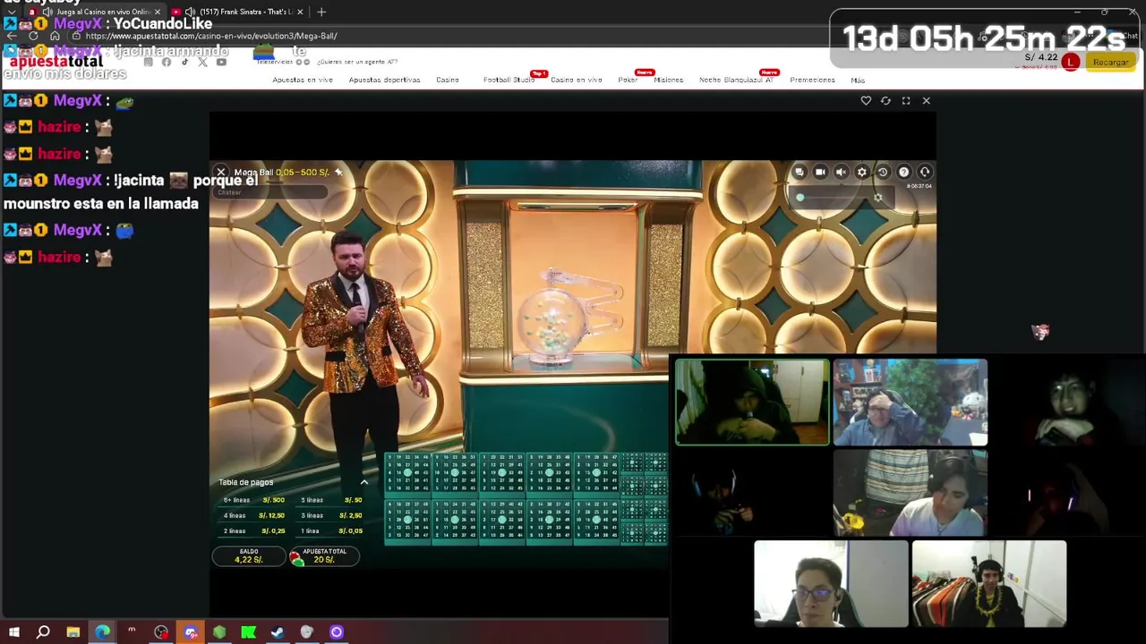
Task: Select bottom-right webcam with green necklace
Action: click(988, 583)
